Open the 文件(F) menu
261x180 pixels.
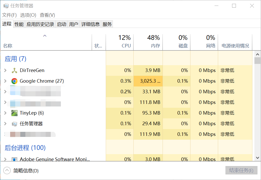pos(9,15)
